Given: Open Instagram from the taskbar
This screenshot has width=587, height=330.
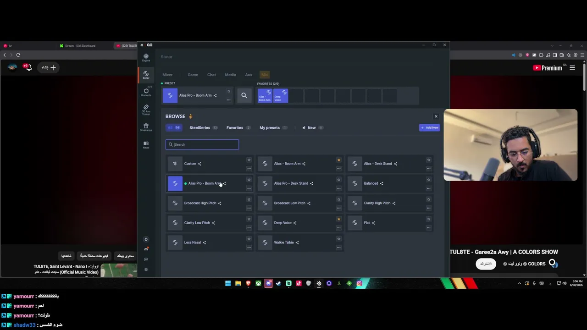Looking at the screenshot, I should point(359,283).
